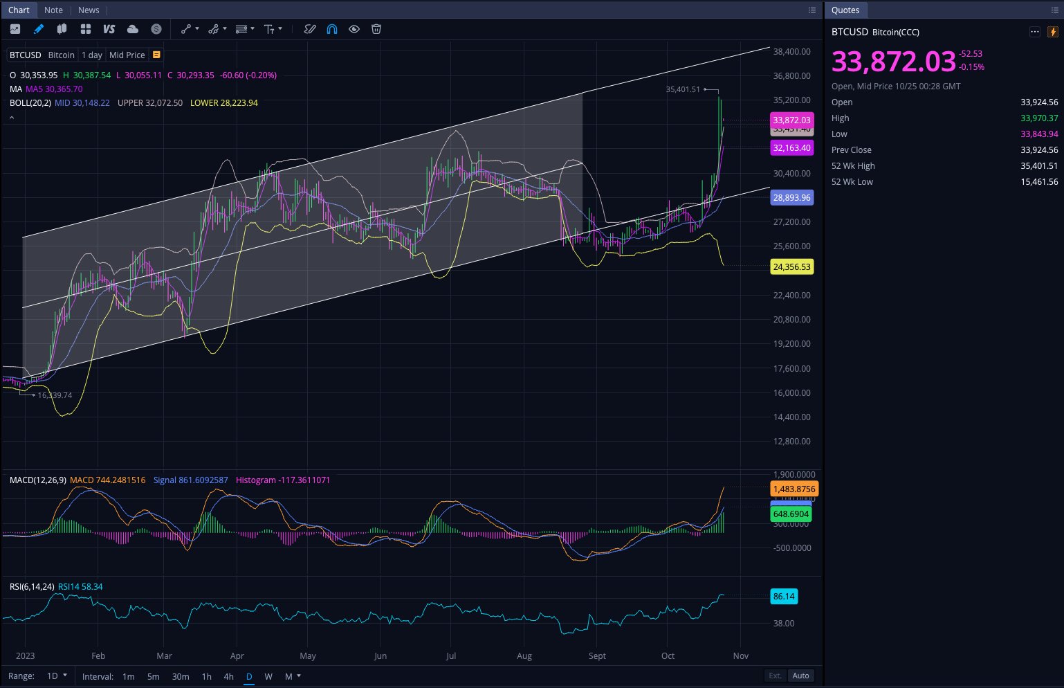Select the blue pencil drawing icon

tap(39, 29)
